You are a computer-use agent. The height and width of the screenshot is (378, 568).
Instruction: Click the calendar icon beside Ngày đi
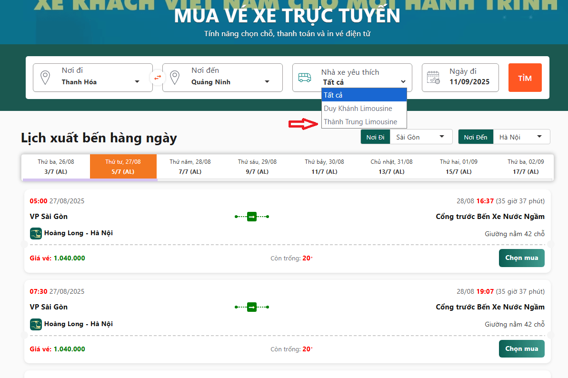[x=433, y=77]
